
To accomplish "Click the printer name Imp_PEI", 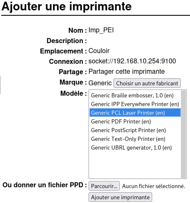I will click(101, 30).
